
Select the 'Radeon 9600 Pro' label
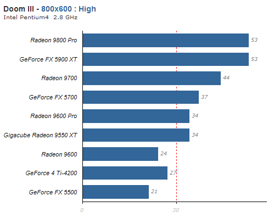54,116
